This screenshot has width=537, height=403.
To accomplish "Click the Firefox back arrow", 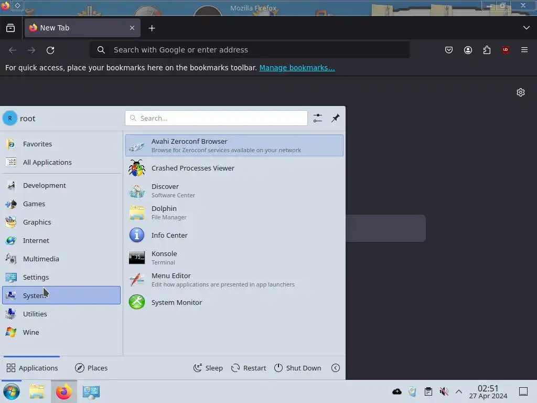I will coord(13,50).
